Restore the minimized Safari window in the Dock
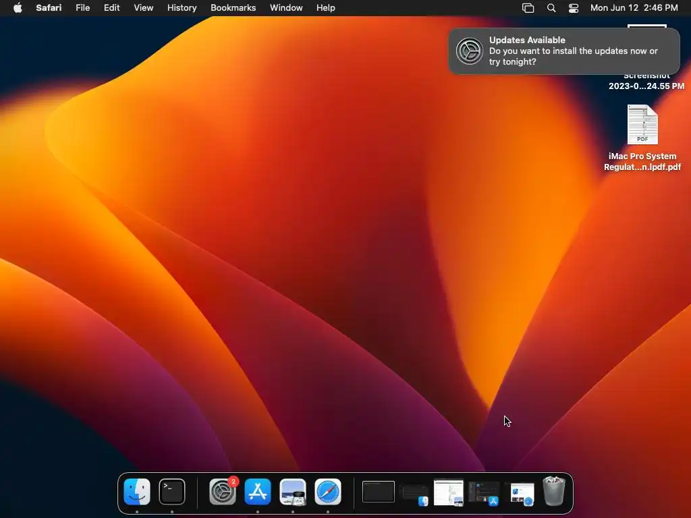 (522, 494)
